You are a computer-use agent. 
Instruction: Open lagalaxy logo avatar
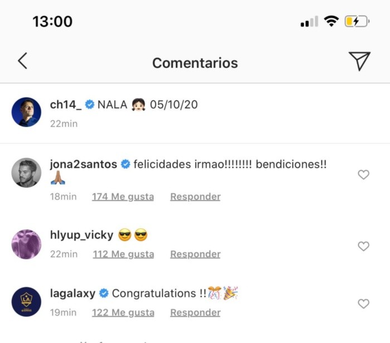point(26,302)
